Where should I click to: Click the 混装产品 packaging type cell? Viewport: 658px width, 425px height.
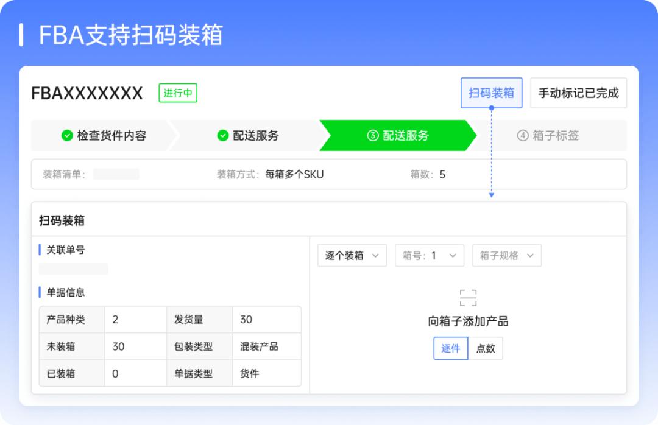260,346
